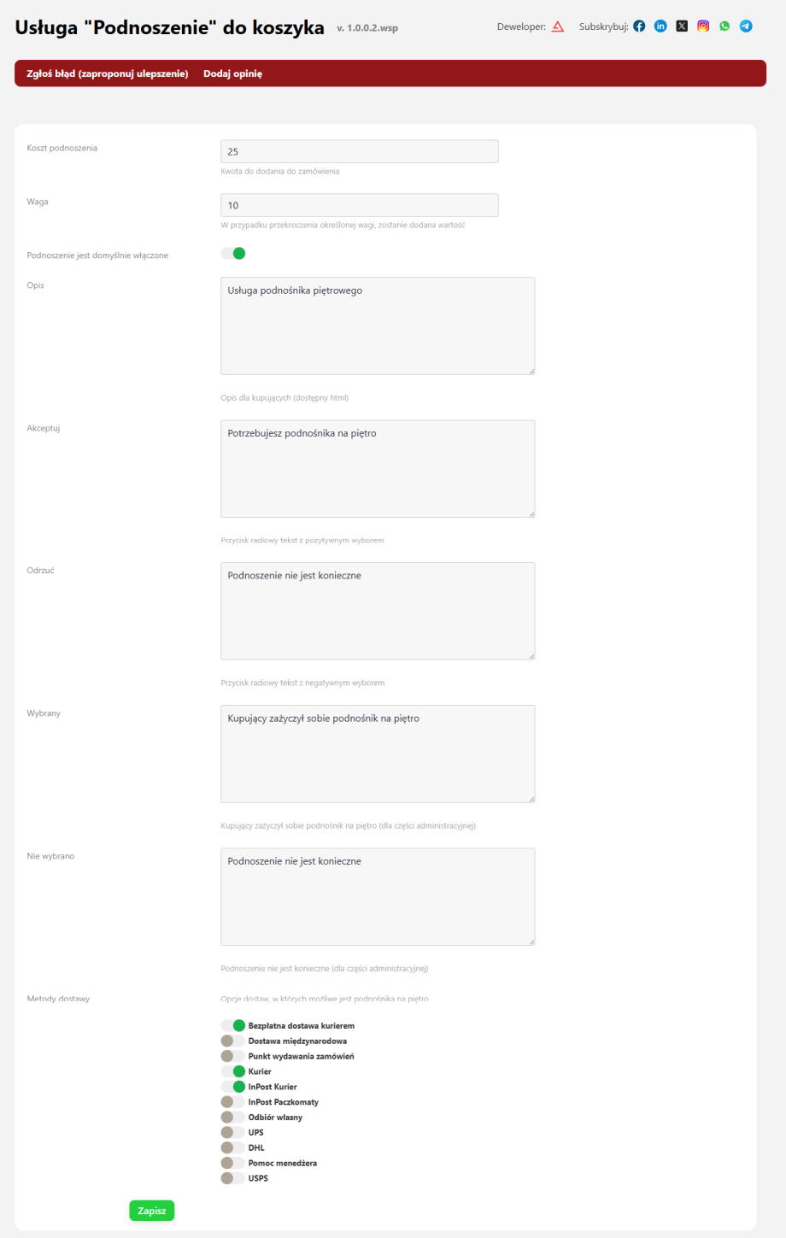
Task: Click the X (Twitter) icon
Action: 682,26
